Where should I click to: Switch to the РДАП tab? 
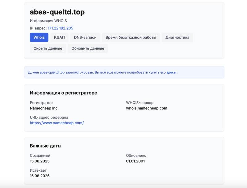click(59, 38)
